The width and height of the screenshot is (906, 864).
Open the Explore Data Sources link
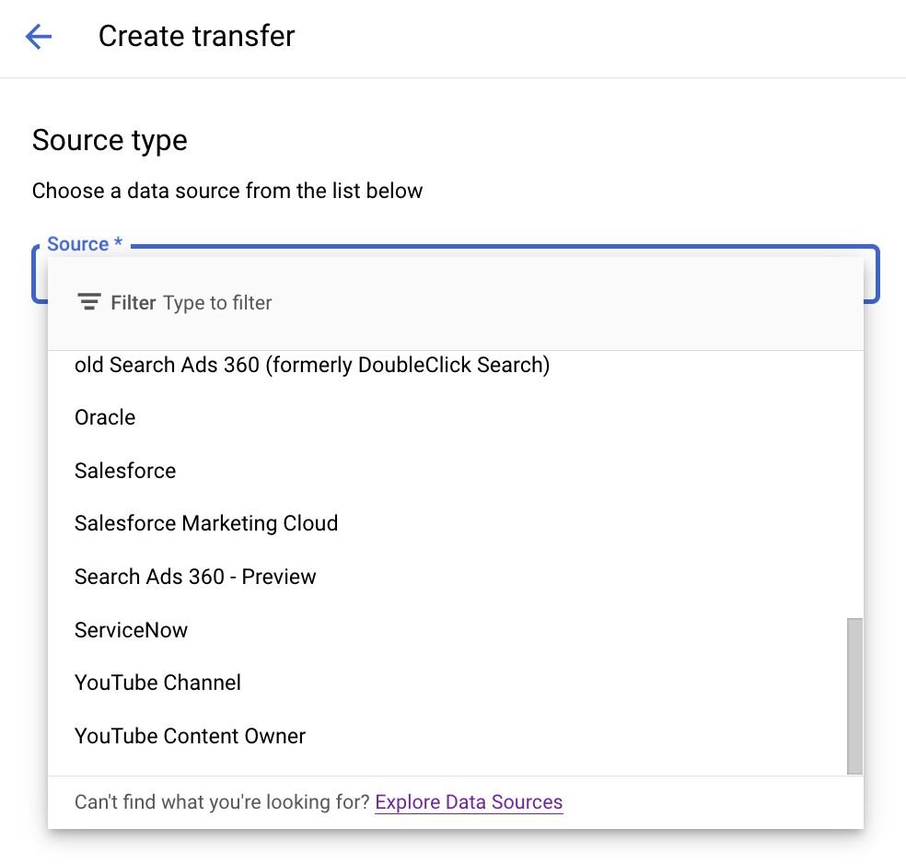pyautogui.click(x=469, y=802)
